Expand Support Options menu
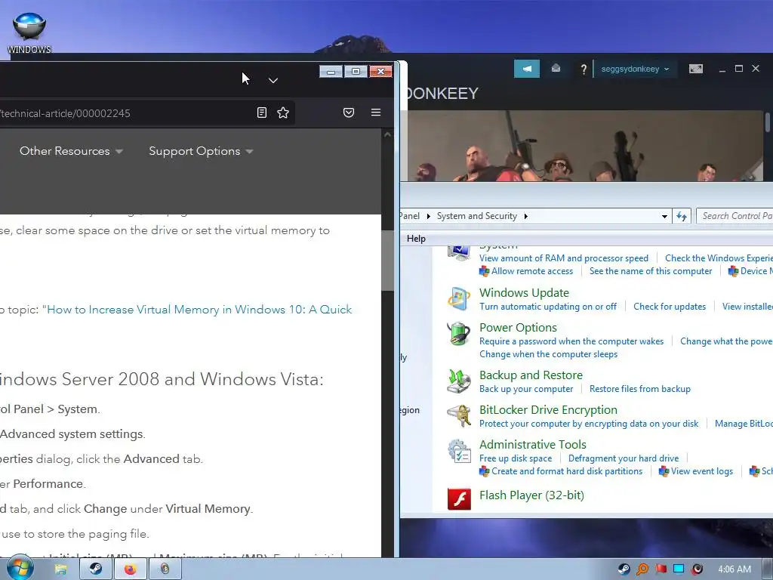Screen dimensions: 773x580 201,151
